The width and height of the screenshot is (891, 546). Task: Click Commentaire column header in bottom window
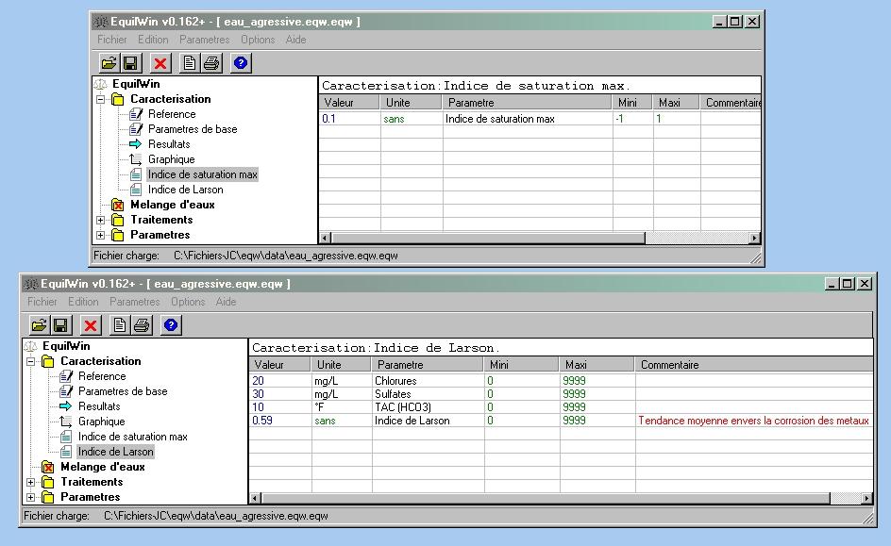click(753, 365)
